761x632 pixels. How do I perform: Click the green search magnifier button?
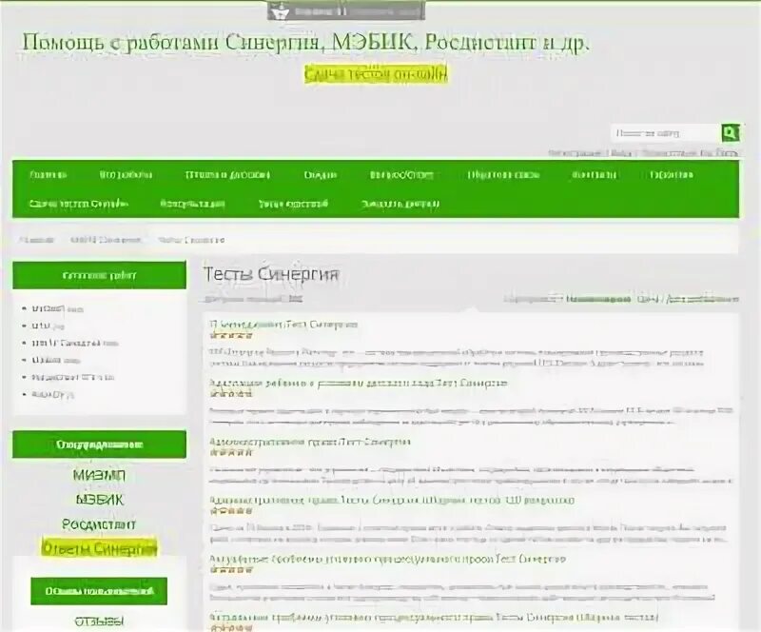tap(730, 132)
